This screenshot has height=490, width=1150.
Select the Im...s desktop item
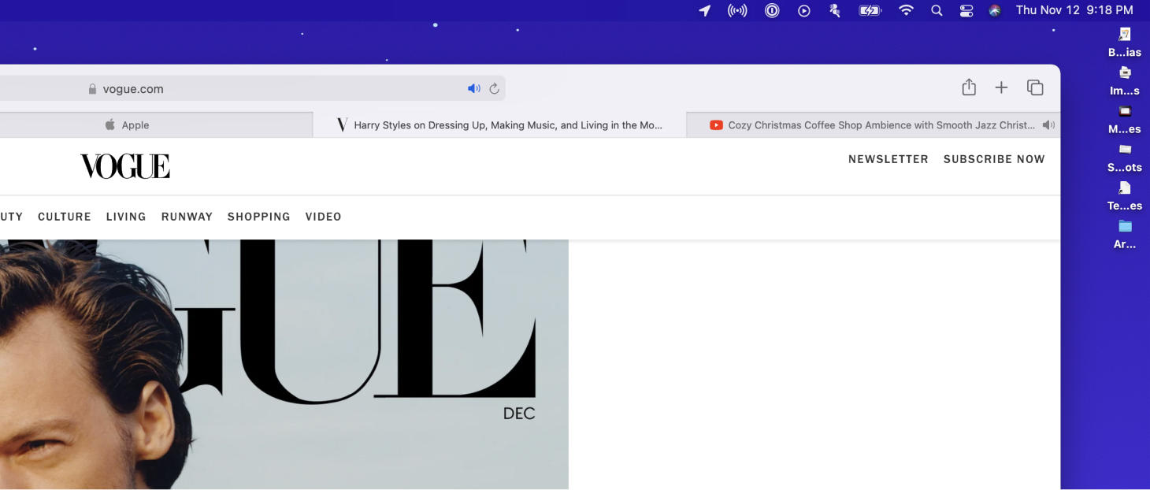pos(1125,80)
